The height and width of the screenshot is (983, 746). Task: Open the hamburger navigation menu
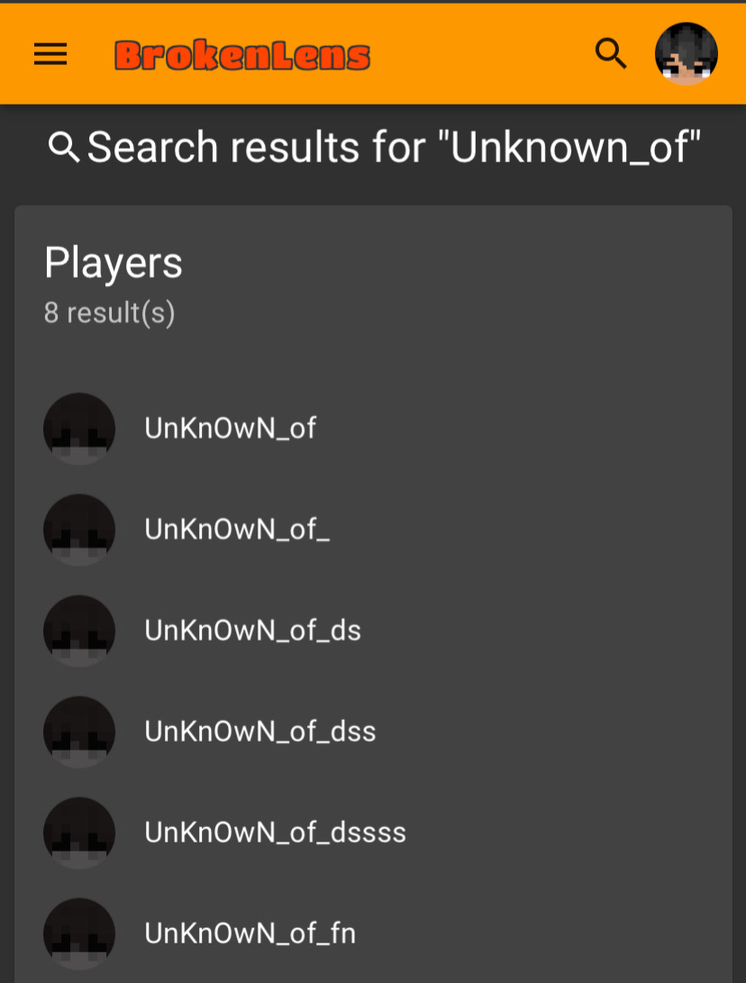tap(50, 54)
